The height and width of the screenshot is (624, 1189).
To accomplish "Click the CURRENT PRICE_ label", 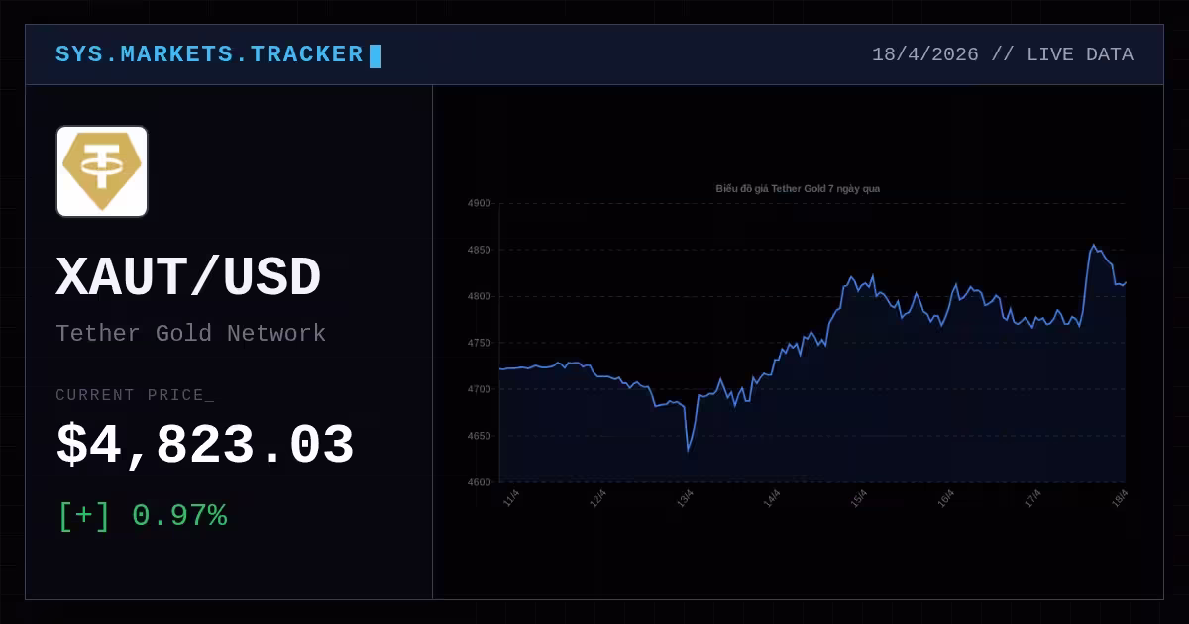I will pos(135,395).
